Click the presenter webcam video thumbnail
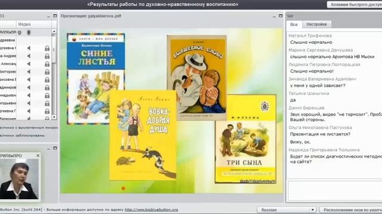The width and height of the screenshot is (382, 214). [x=19, y=179]
